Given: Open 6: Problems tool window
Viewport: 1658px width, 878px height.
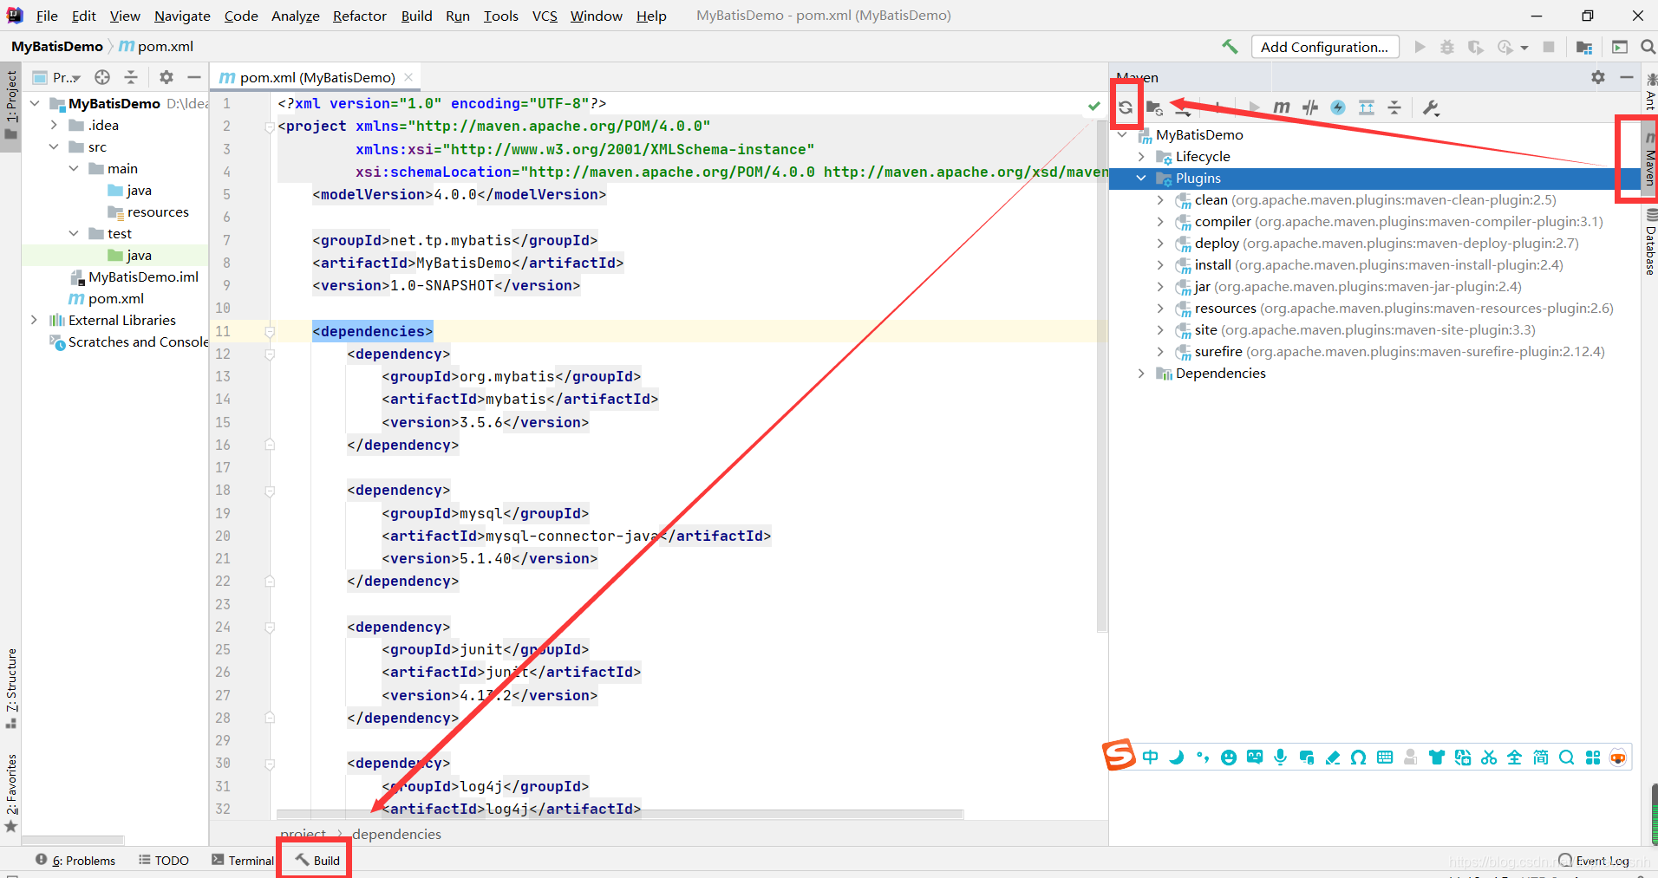Looking at the screenshot, I should click(x=75, y=861).
